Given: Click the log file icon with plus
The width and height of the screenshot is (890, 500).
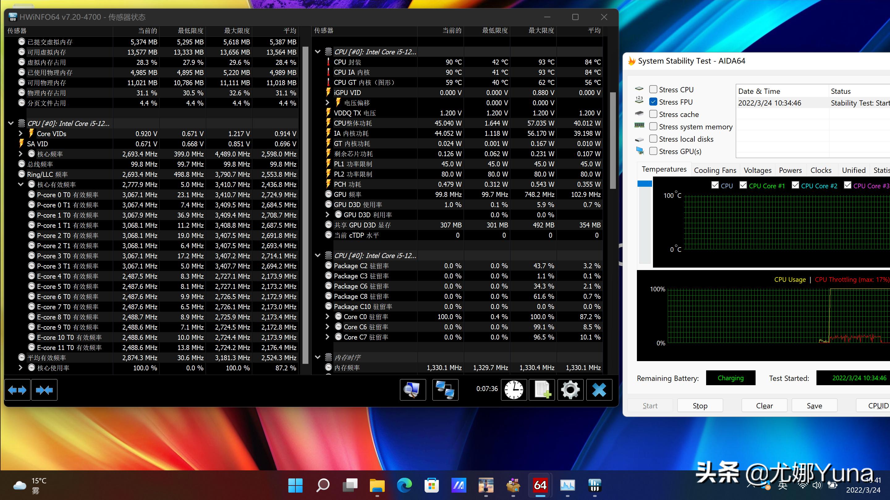Looking at the screenshot, I should tap(542, 390).
